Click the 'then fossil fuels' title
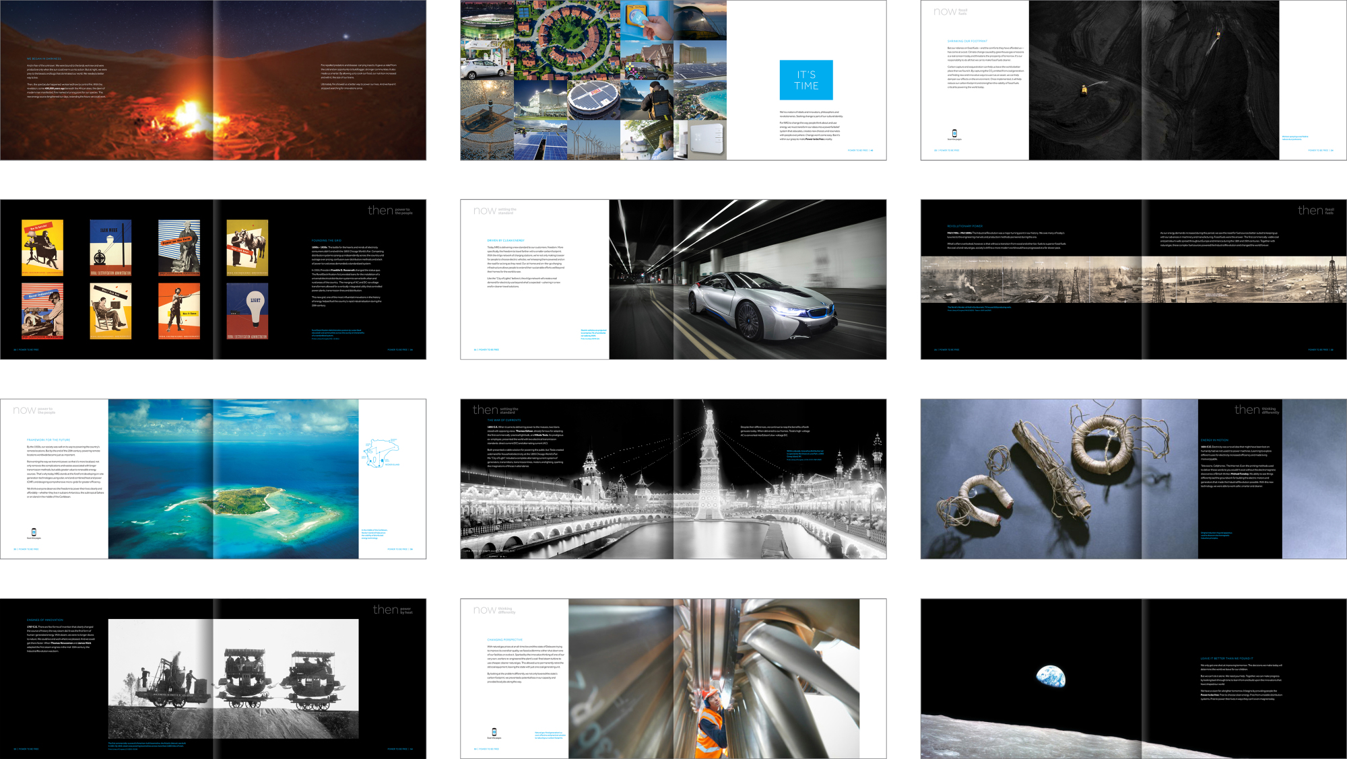Image resolution: width=1347 pixels, height=759 pixels. pyautogui.click(x=1316, y=211)
